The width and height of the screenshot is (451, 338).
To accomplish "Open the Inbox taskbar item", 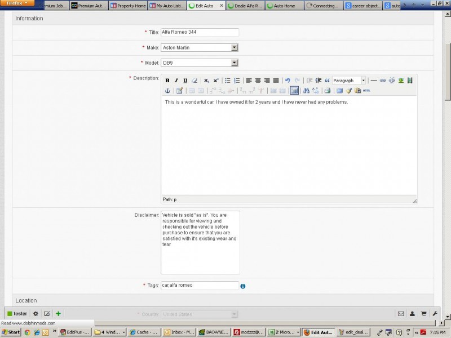I will (x=179, y=332).
